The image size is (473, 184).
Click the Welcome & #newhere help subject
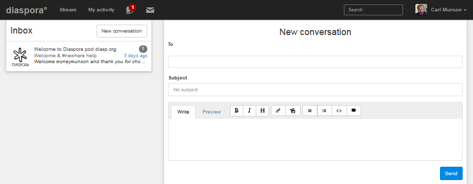[x=65, y=56]
